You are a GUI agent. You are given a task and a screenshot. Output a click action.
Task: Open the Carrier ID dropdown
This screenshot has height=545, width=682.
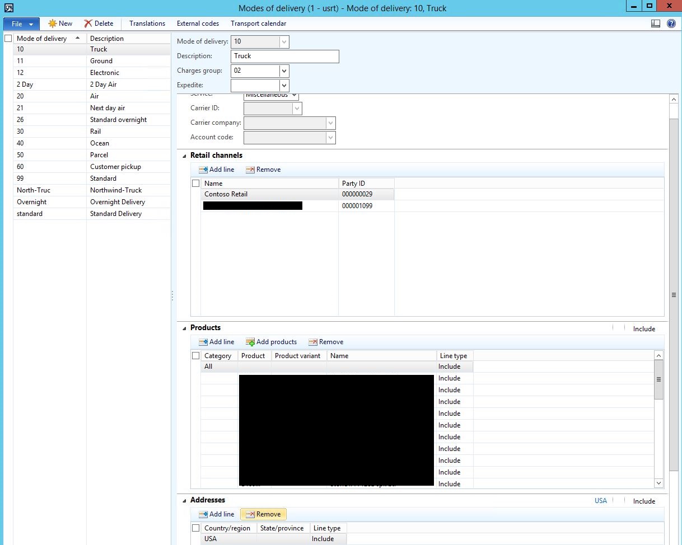click(x=297, y=109)
